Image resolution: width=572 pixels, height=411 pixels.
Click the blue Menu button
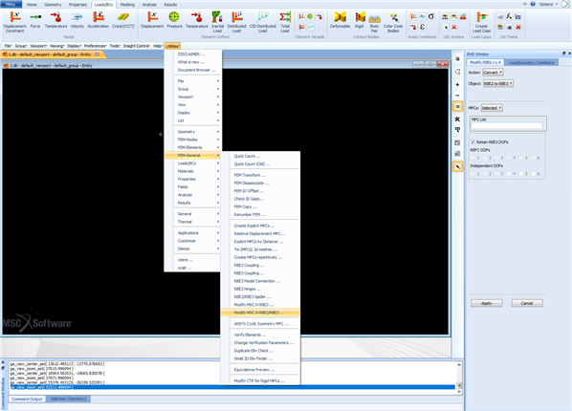coord(11,4)
